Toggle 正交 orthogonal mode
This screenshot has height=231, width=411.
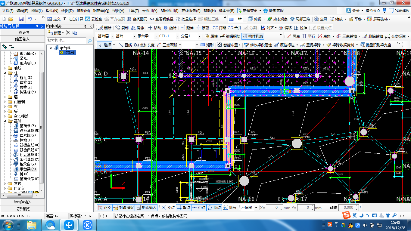click(104, 208)
